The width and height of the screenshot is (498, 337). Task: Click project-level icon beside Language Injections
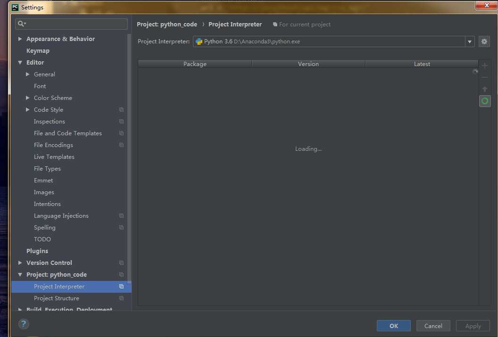[121, 216]
